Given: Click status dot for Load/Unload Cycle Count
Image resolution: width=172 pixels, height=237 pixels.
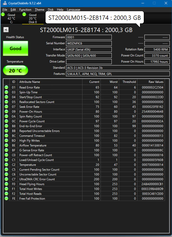Looking at the screenshot, I should pyautogui.click(x=6, y=160).
